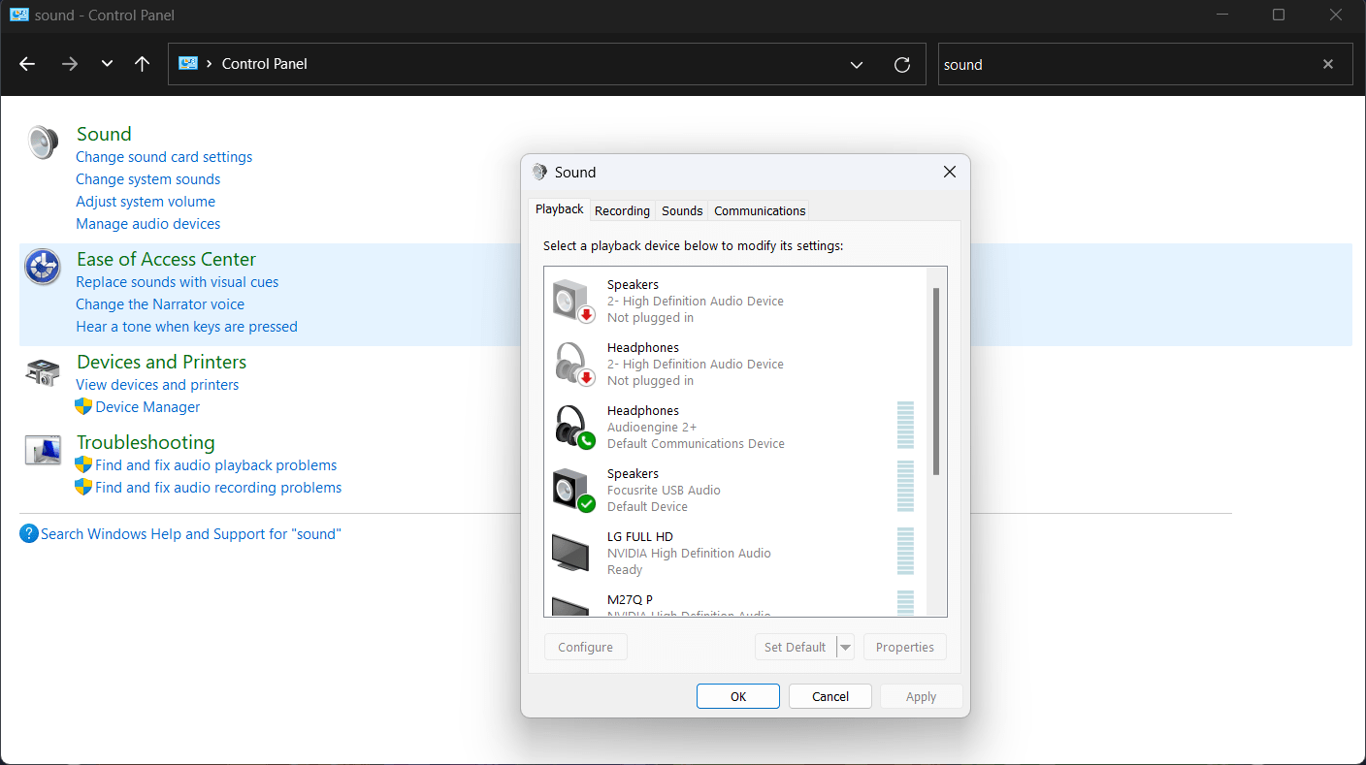The width and height of the screenshot is (1366, 765).
Task: Expand the address bar history dropdown
Action: coord(857,65)
